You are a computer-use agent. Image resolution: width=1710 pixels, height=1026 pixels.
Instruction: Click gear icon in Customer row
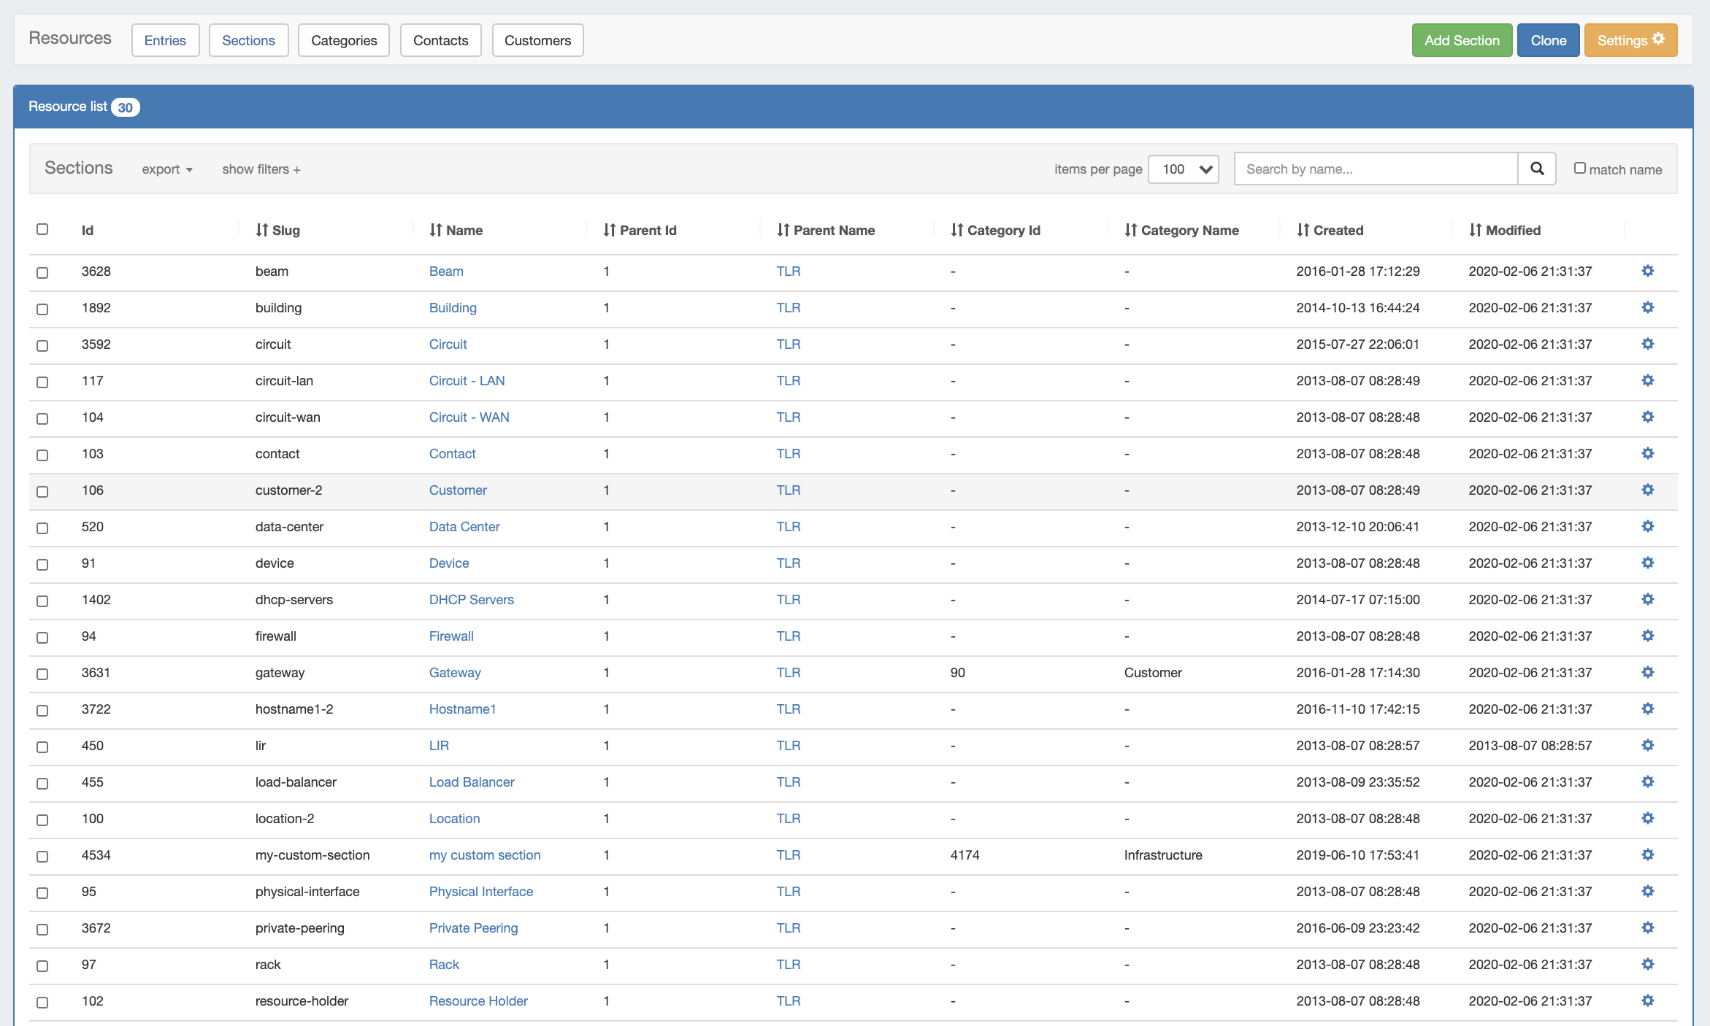(1647, 490)
